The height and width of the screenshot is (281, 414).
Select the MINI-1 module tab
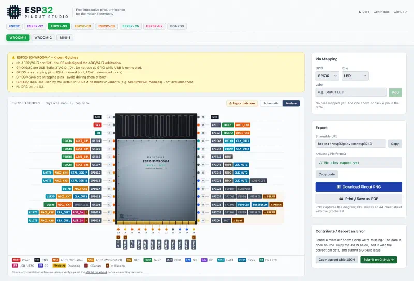point(65,37)
